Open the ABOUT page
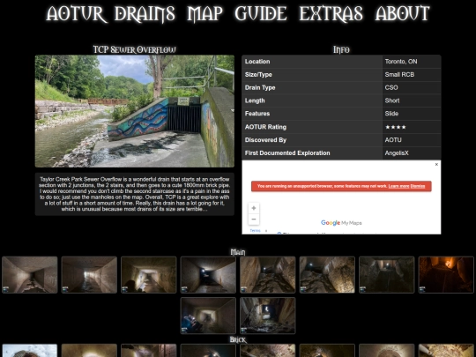The width and height of the screenshot is (476, 357). pos(403,13)
